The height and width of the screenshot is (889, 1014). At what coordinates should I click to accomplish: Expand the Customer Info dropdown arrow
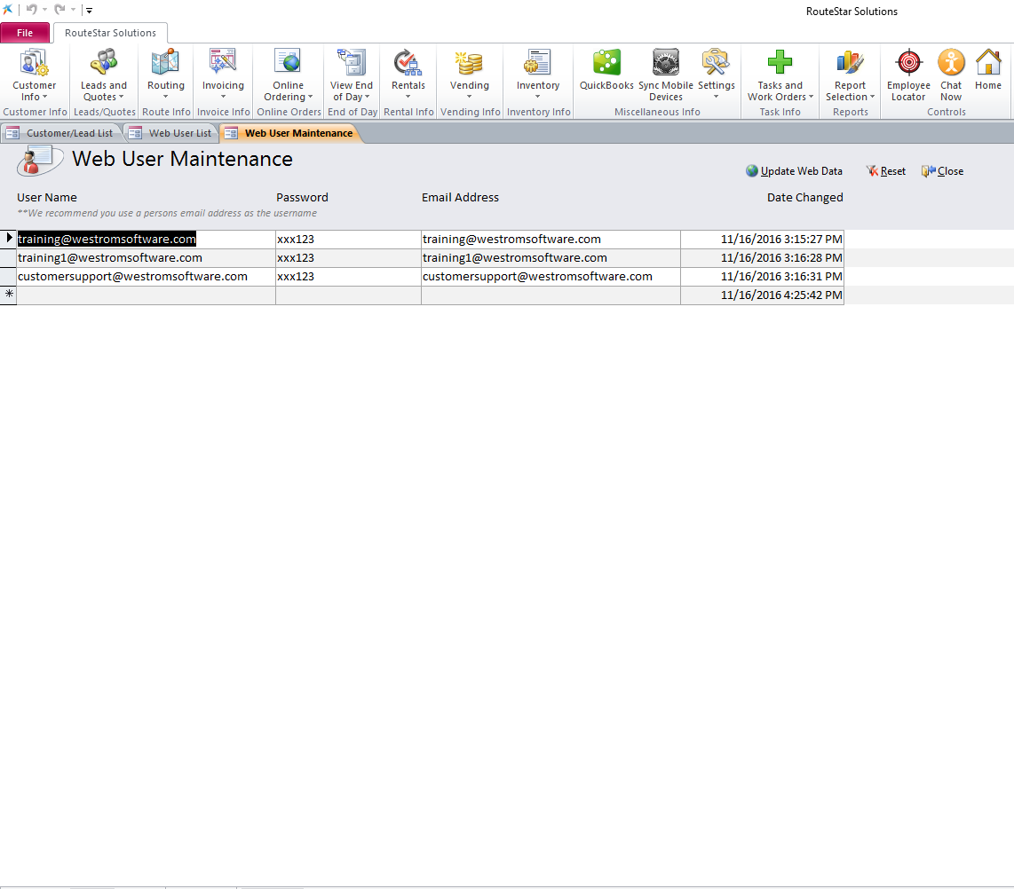45,97
